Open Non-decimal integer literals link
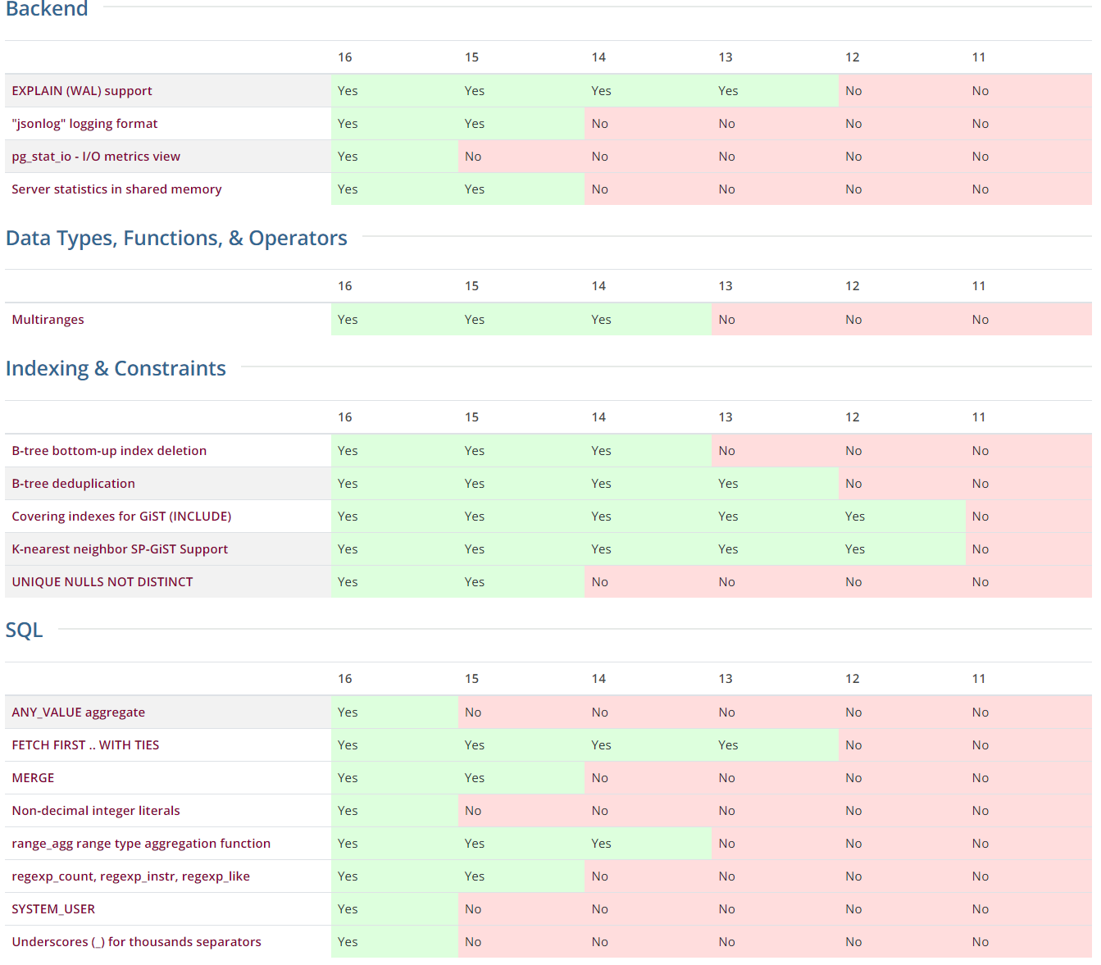The image size is (1101, 965). (96, 811)
